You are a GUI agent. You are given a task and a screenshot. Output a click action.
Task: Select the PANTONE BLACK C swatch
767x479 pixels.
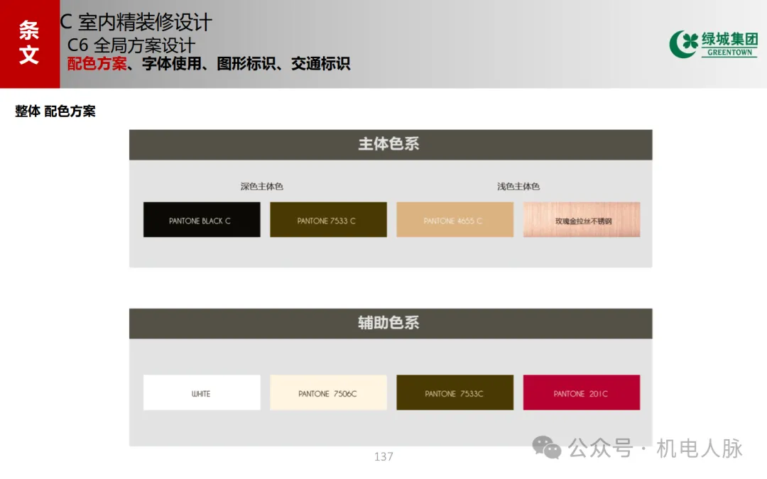201,220
